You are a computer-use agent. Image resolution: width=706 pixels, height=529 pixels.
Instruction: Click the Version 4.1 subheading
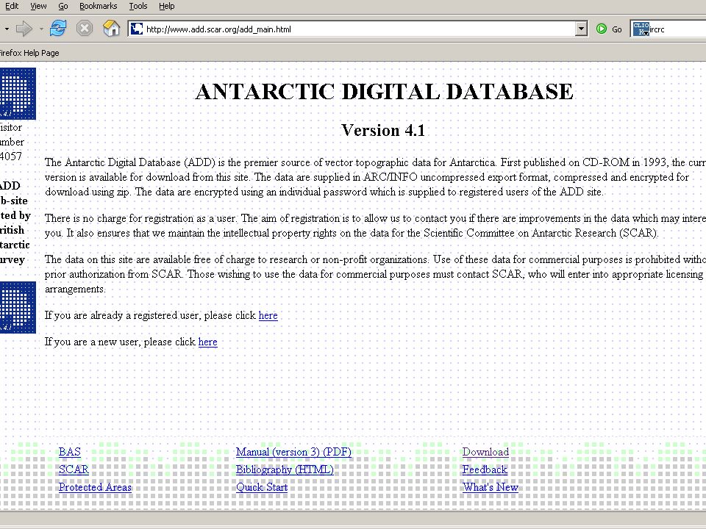(x=383, y=131)
